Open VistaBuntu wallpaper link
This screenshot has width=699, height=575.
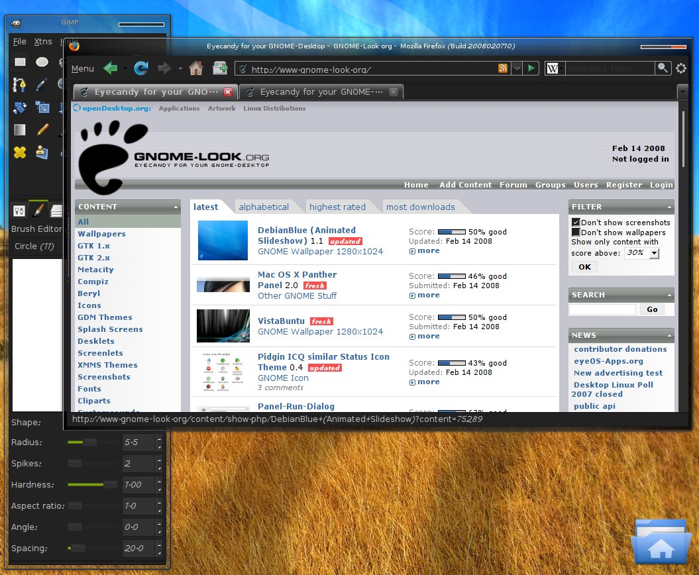(282, 321)
